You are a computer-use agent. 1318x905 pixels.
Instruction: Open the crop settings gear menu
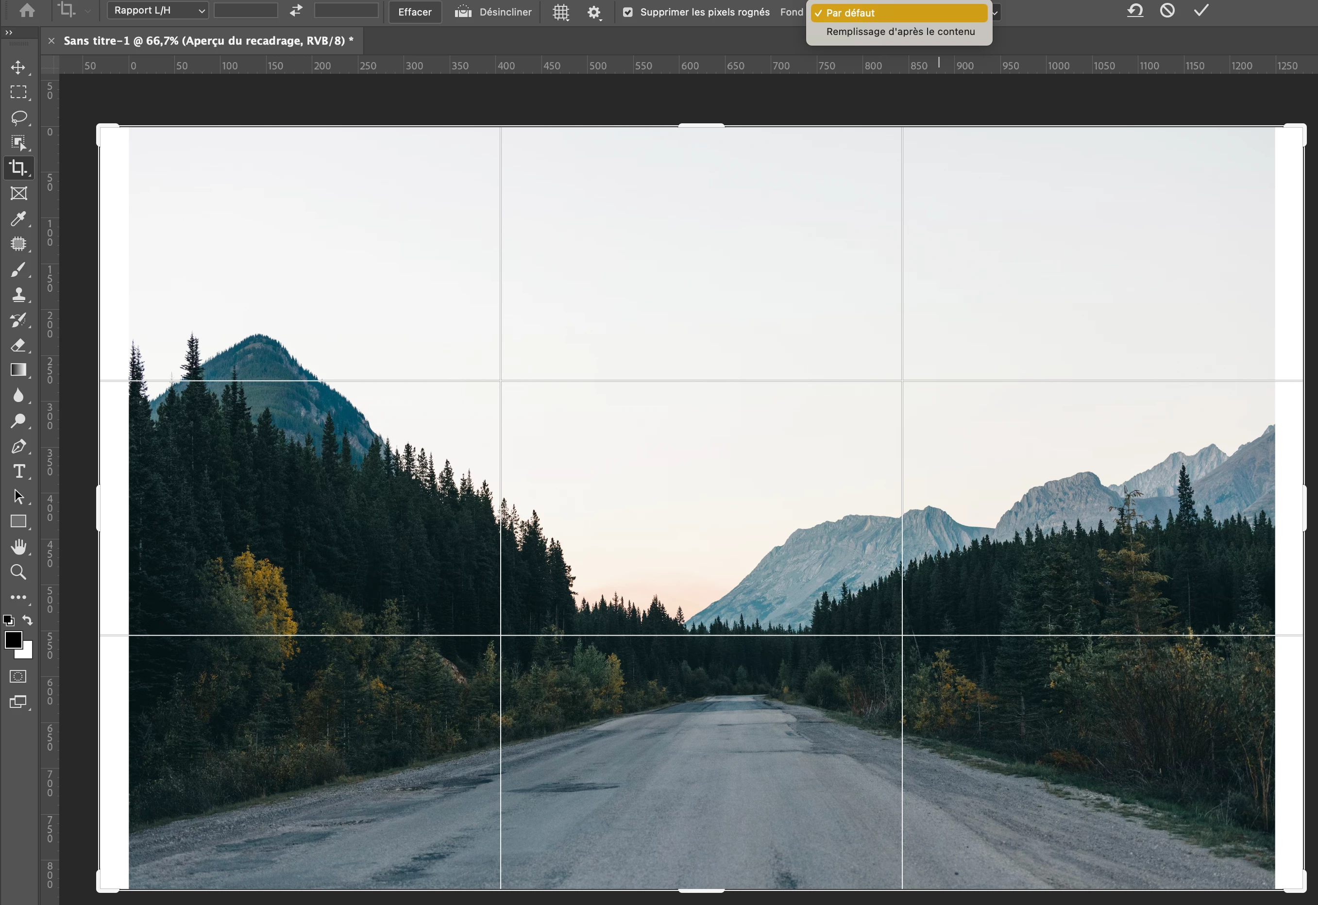(594, 12)
